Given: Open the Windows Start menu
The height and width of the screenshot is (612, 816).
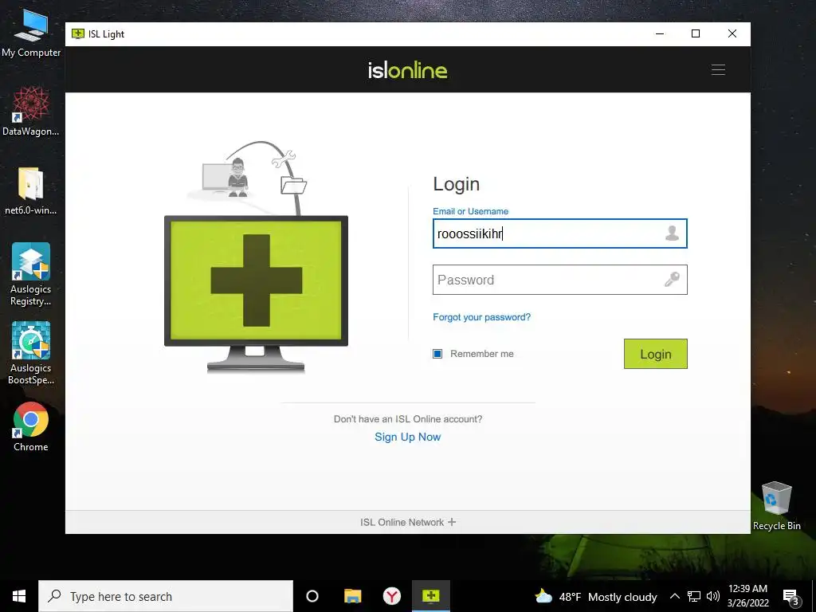Looking at the screenshot, I should tap(19, 596).
